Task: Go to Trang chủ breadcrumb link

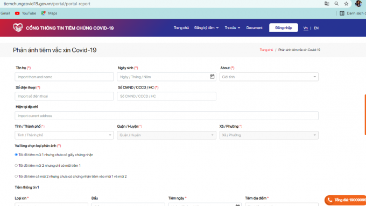Action: pos(266,50)
